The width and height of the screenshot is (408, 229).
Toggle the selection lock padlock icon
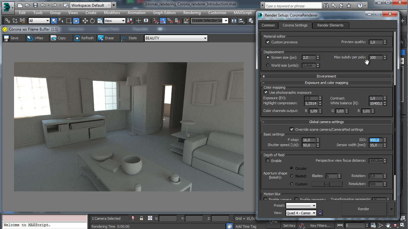click(141, 218)
